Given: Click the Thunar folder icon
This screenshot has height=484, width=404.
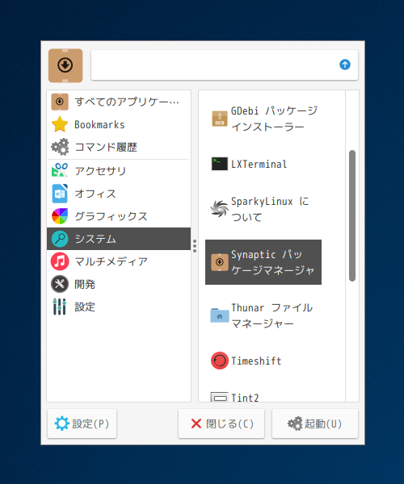Looking at the screenshot, I should click(220, 315).
